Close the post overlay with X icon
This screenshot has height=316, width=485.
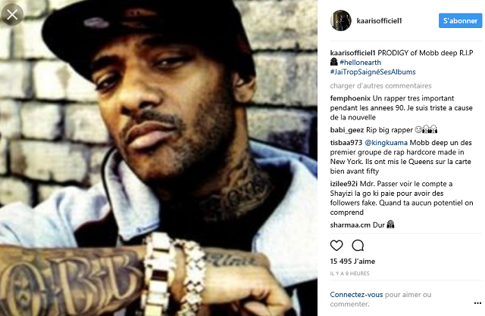pyautogui.click(x=12, y=14)
